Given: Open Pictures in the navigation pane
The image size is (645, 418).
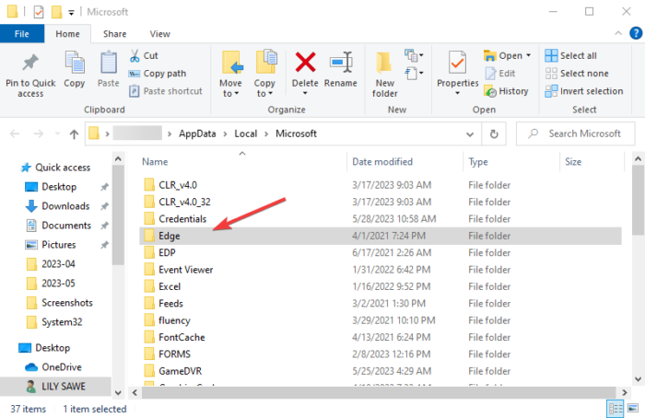Looking at the screenshot, I should coord(51,245).
